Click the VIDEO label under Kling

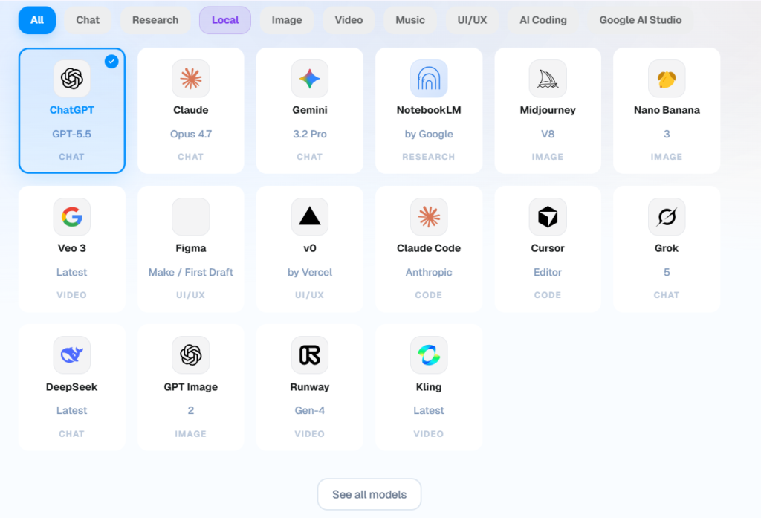click(429, 434)
